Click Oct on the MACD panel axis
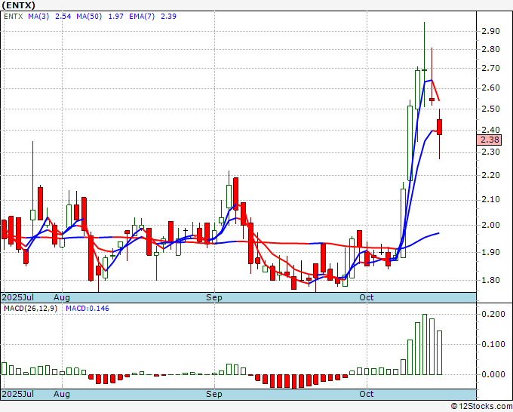513x412 pixels. [366, 394]
